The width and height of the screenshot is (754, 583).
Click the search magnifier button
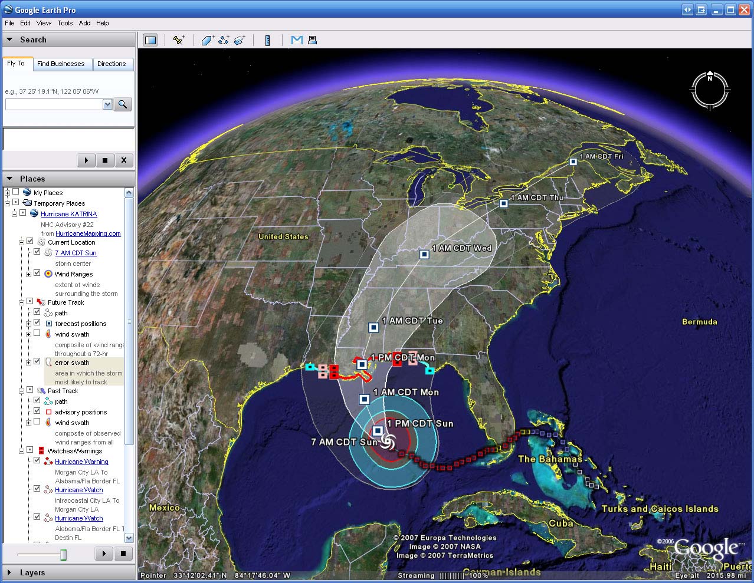123,104
